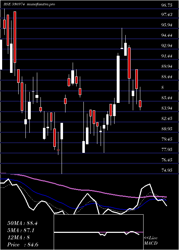Click the tall white candle rising to 91.44
This screenshot has width=179, height=250.
click(118, 79)
